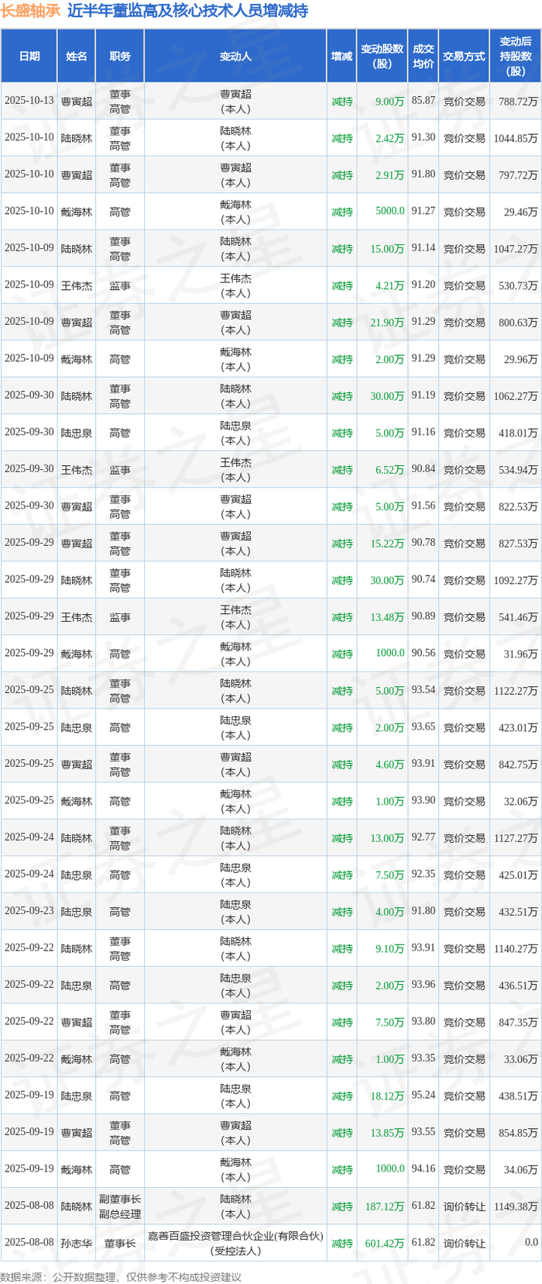
Task: Click the holding value 847.35万
Action: pos(518,1022)
